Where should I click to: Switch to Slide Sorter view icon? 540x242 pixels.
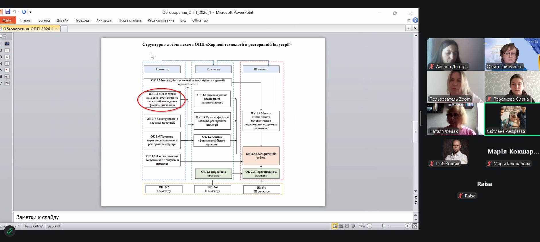click(x=341, y=226)
